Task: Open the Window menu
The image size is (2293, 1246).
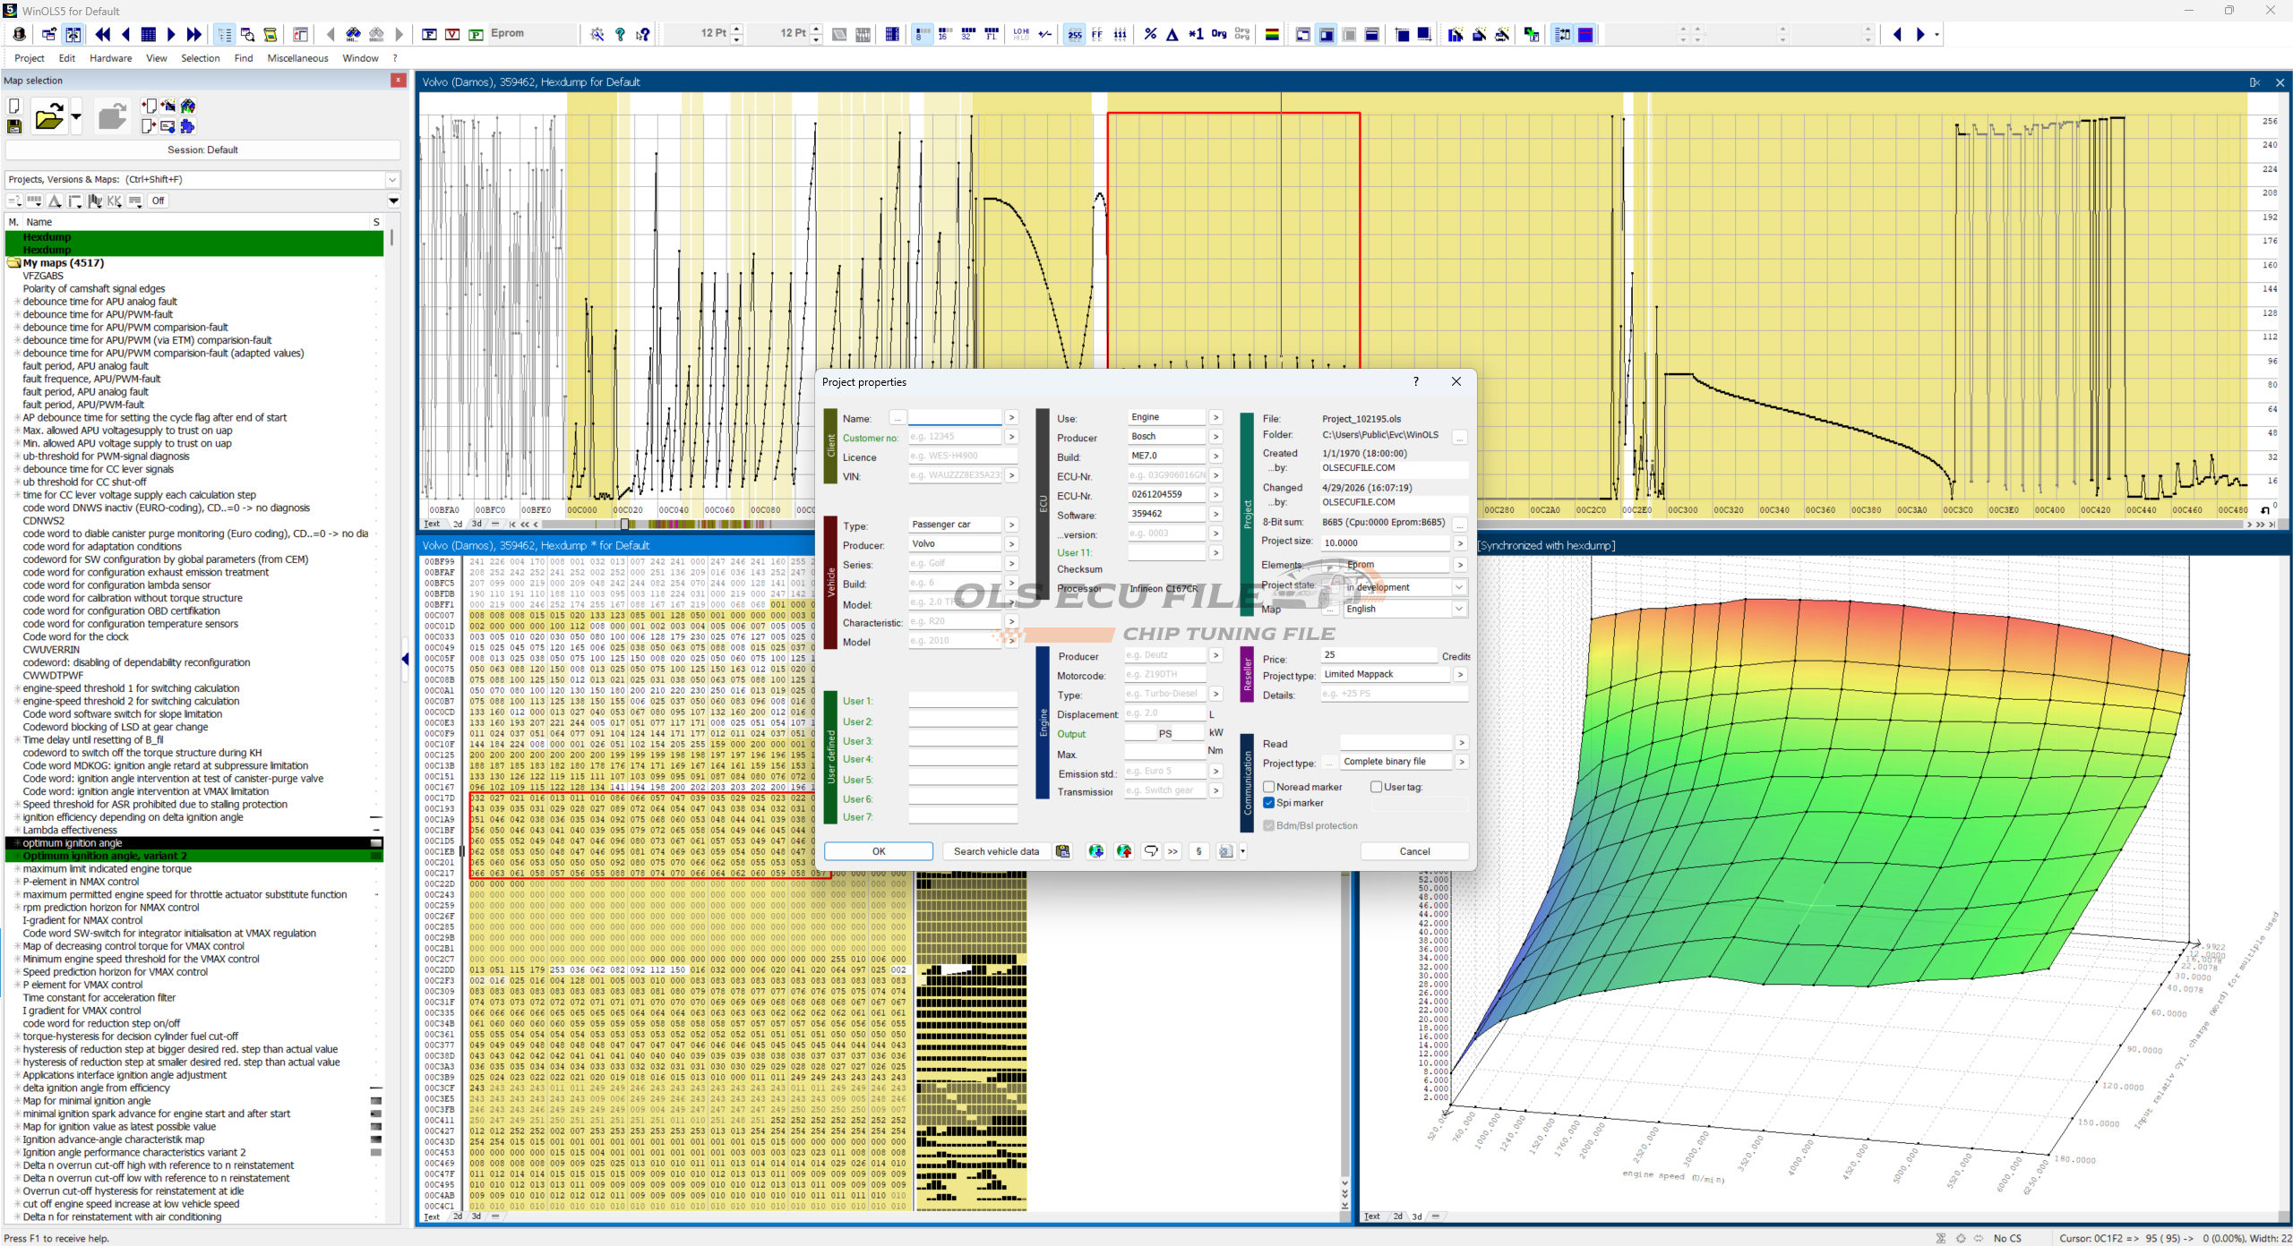Action: 360,58
